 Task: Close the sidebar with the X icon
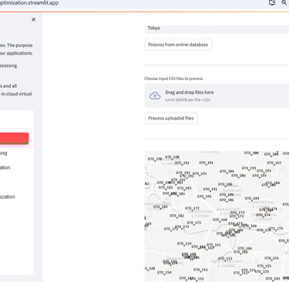pos(34,19)
